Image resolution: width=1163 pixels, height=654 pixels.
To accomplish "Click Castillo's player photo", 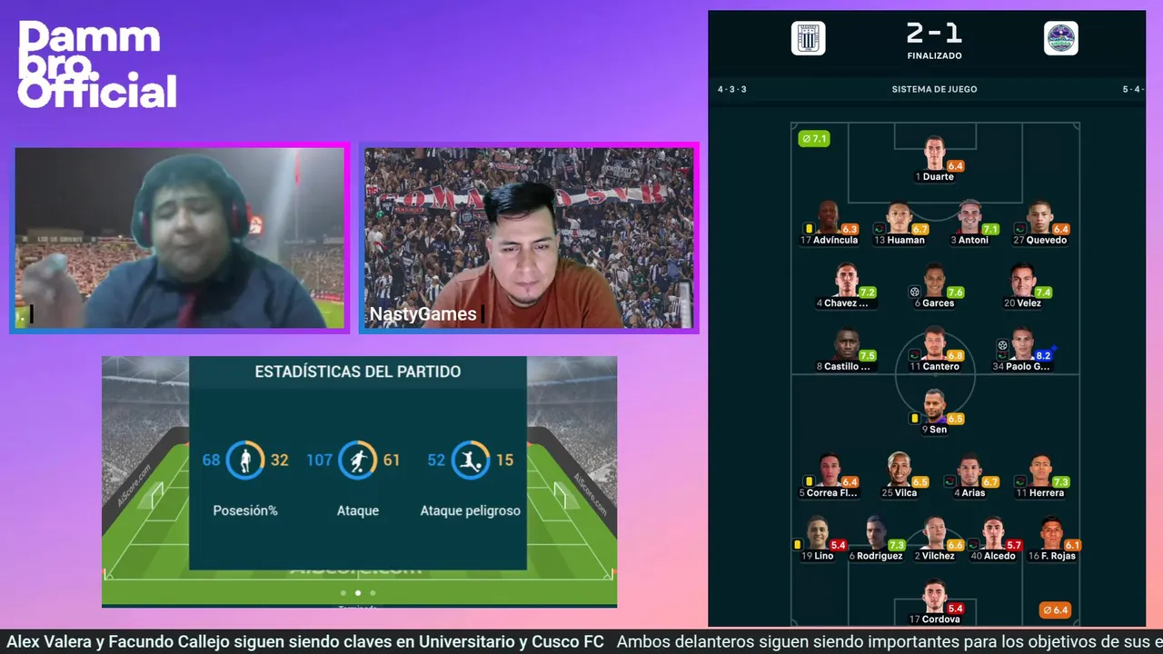I will click(847, 343).
